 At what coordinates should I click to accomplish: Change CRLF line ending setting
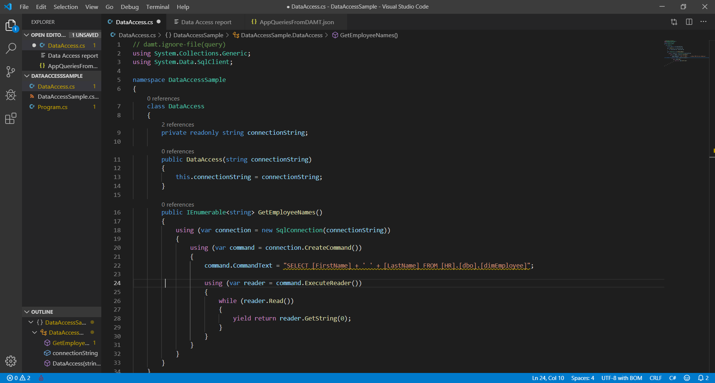pyautogui.click(x=655, y=378)
